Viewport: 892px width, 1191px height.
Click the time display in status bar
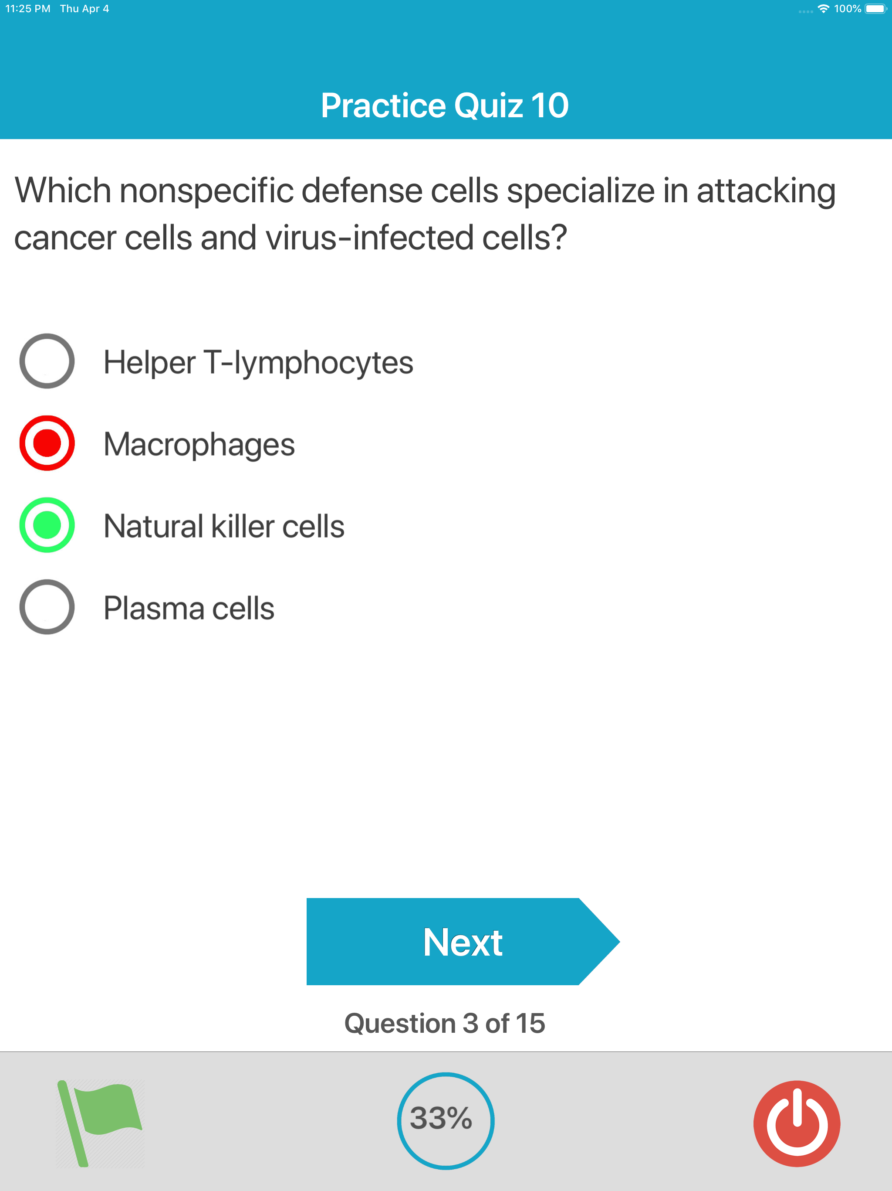pos(28,9)
